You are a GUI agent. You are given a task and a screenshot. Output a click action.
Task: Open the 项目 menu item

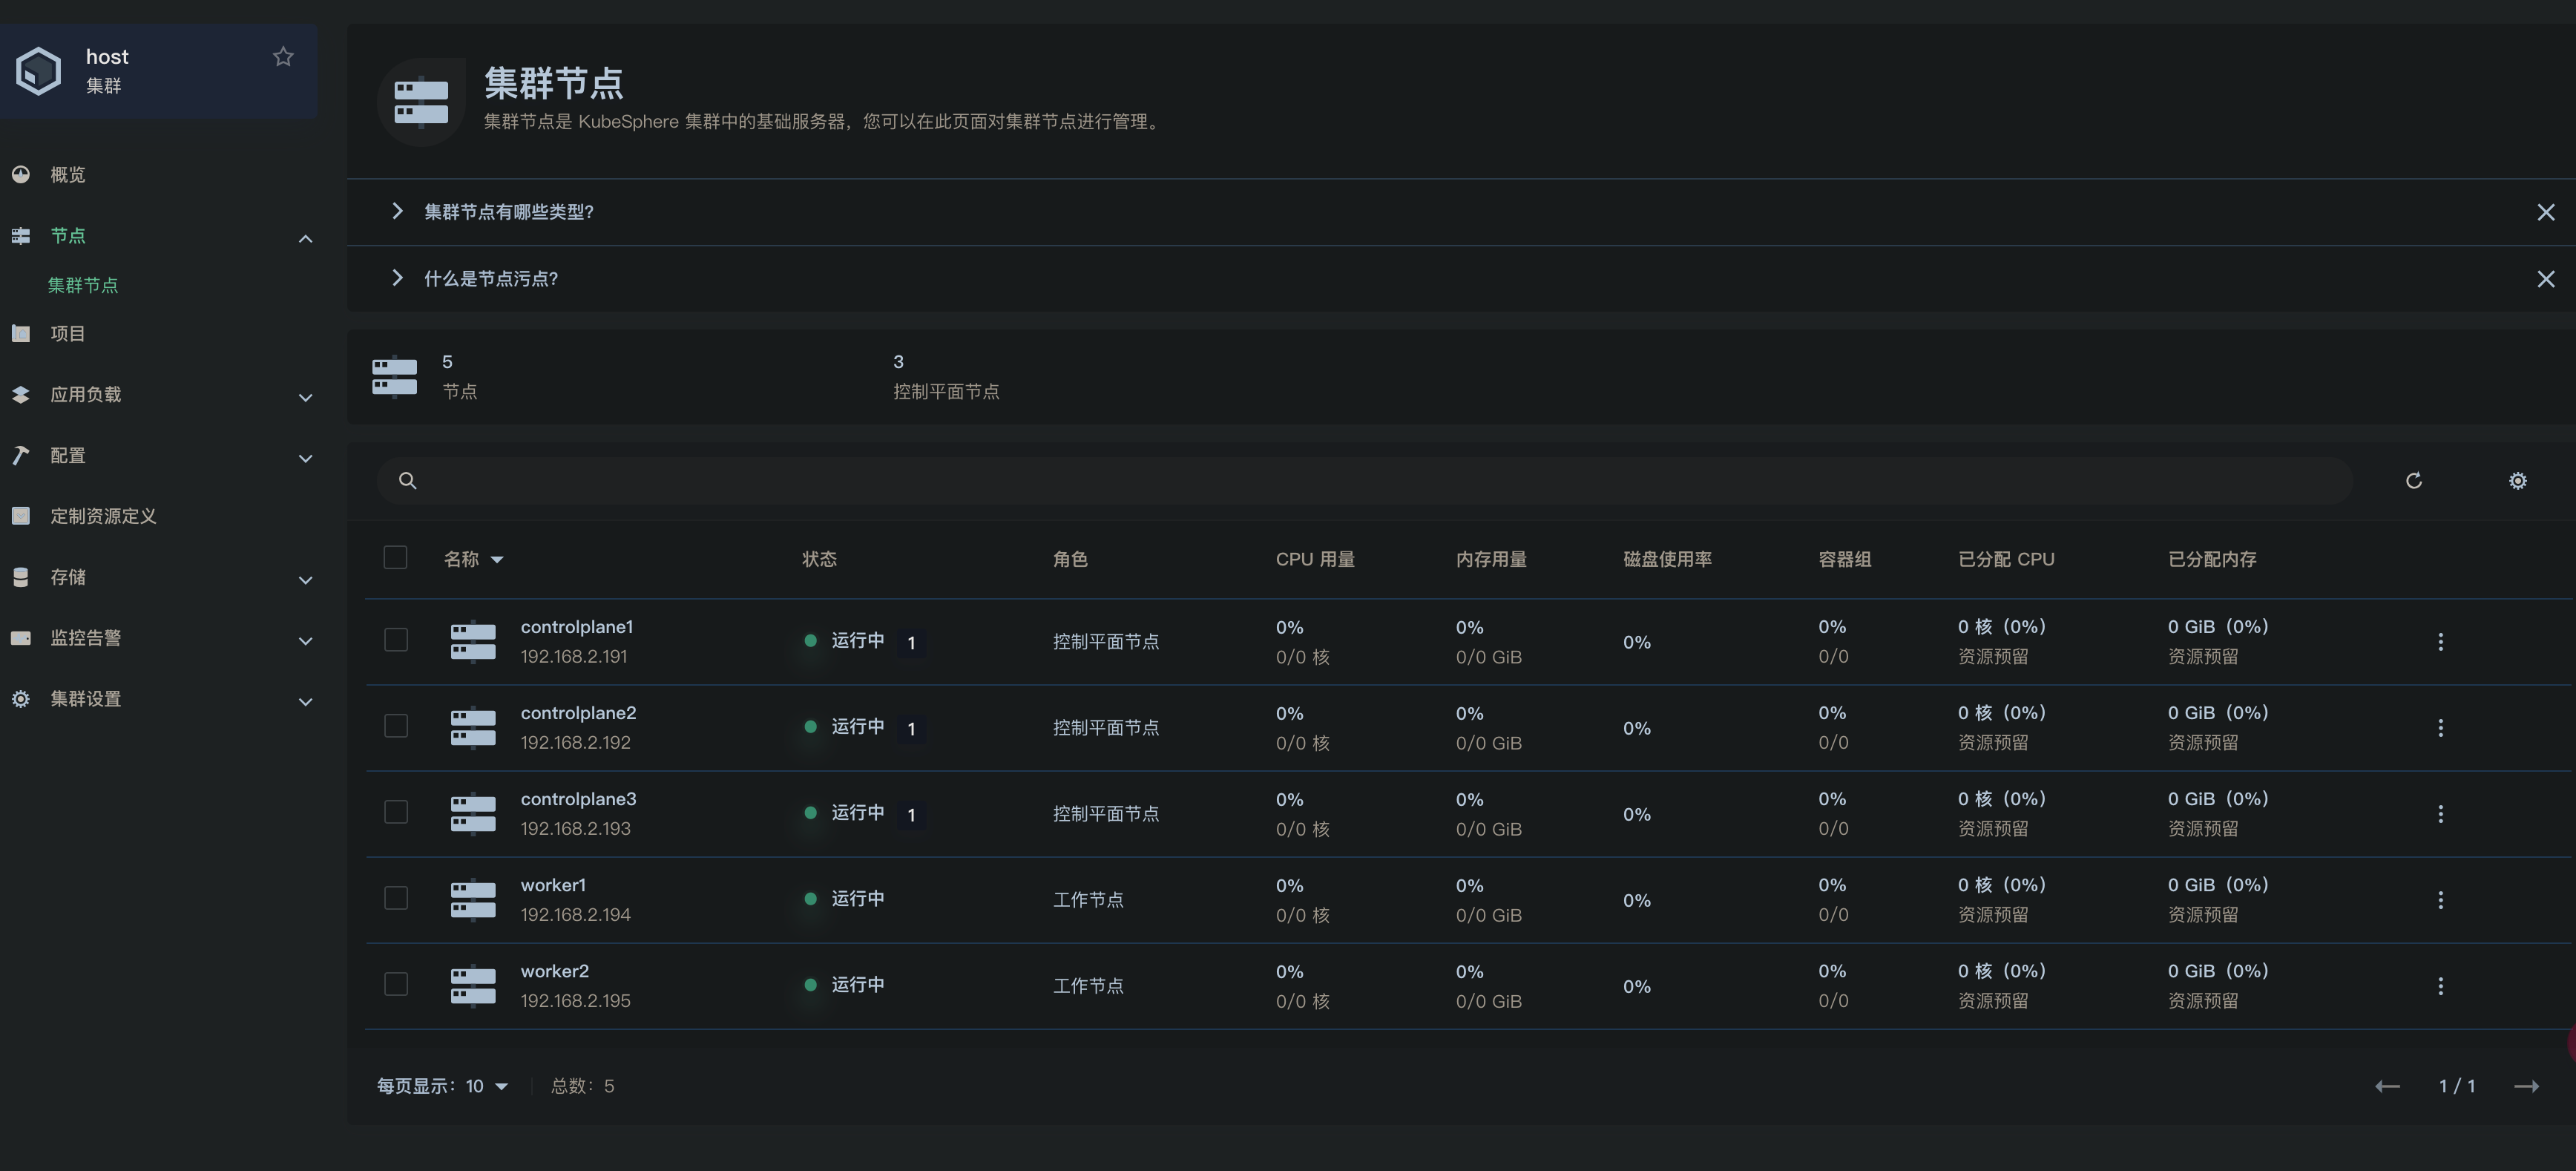point(68,334)
